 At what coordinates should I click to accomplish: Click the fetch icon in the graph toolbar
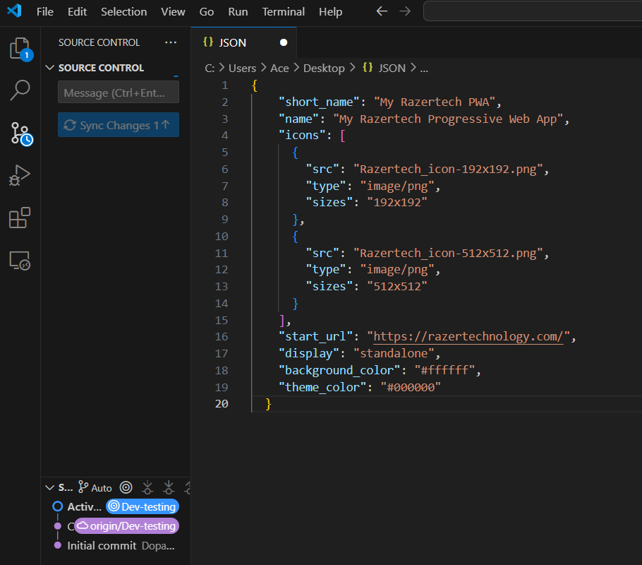[x=147, y=487]
